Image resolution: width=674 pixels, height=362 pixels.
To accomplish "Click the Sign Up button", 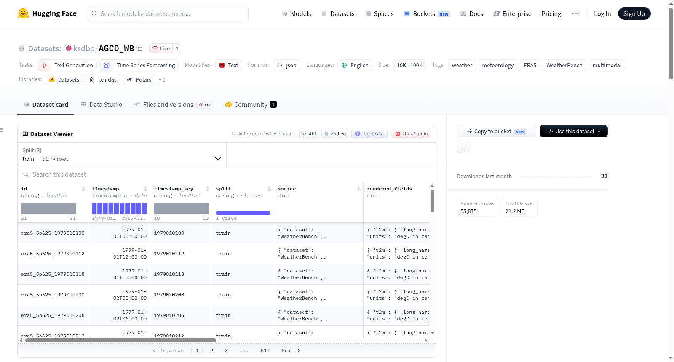I will point(634,13).
